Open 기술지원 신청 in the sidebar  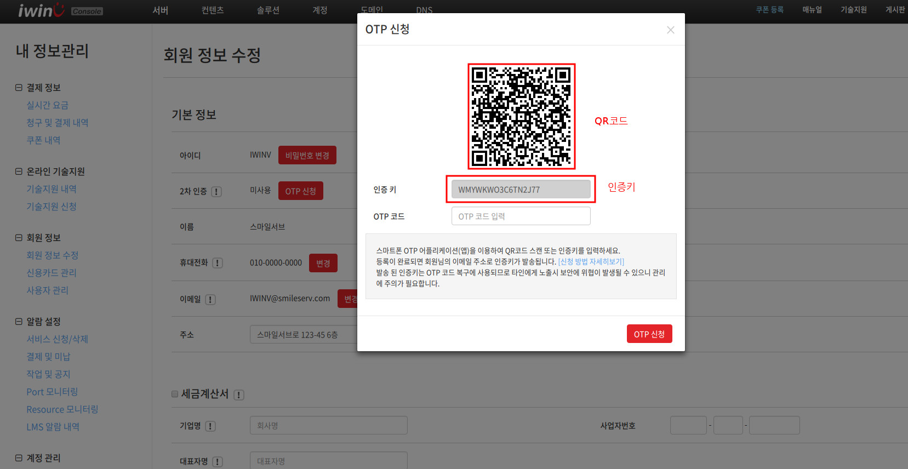pyautogui.click(x=52, y=207)
